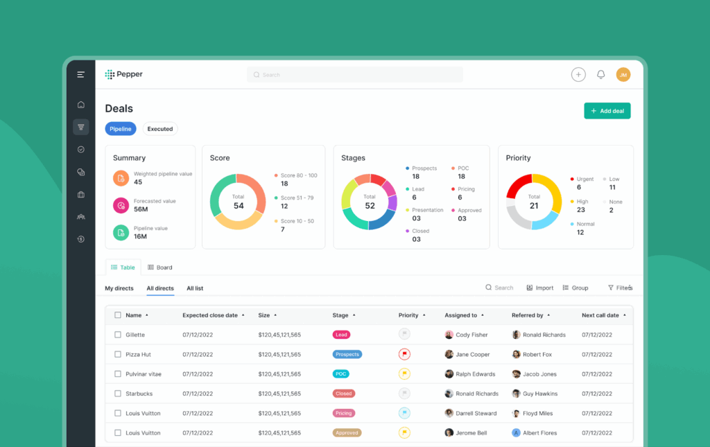The width and height of the screenshot is (710, 447).
Task: Open notifications via the bell icon
Action: (x=601, y=74)
